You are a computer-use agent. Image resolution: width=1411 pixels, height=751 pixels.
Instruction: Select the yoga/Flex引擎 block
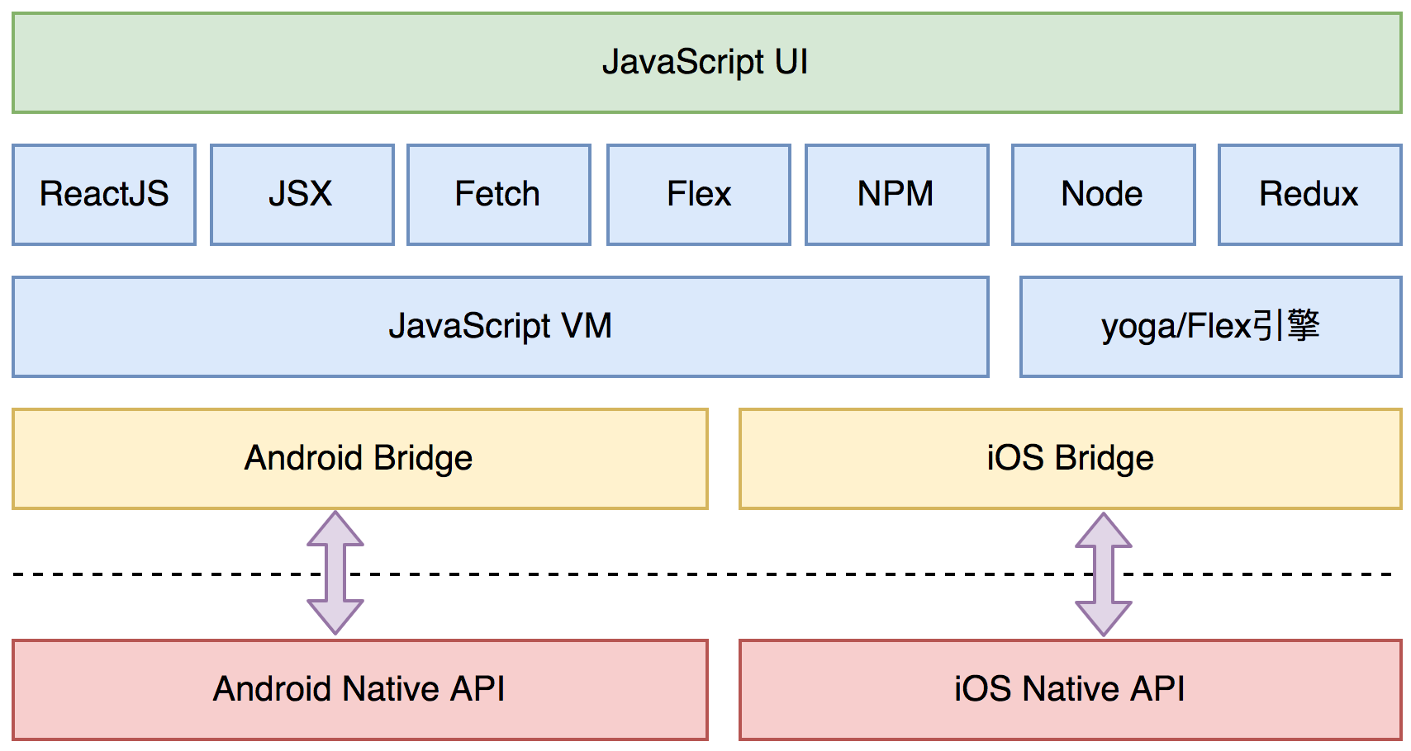point(1211,327)
